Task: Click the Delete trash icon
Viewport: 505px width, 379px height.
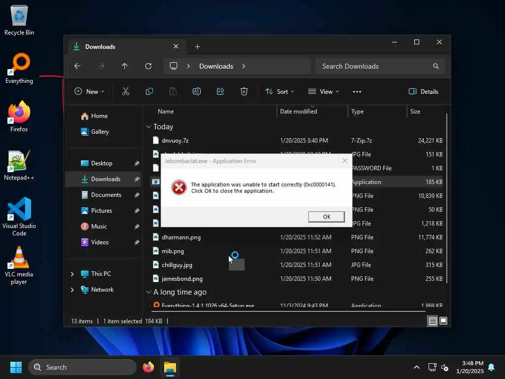Action: click(x=244, y=91)
